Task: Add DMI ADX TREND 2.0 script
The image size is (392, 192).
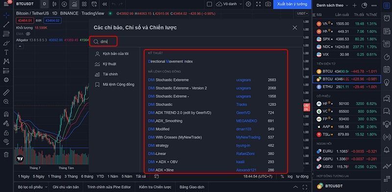Action: click(179, 113)
